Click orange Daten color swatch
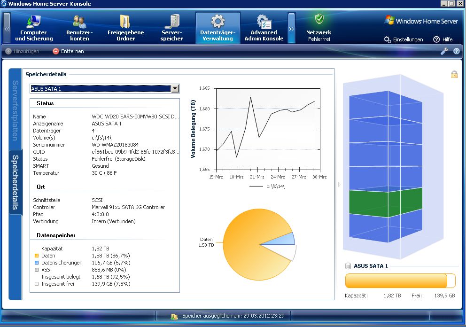This screenshot has height=327, width=466. click(37, 256)
